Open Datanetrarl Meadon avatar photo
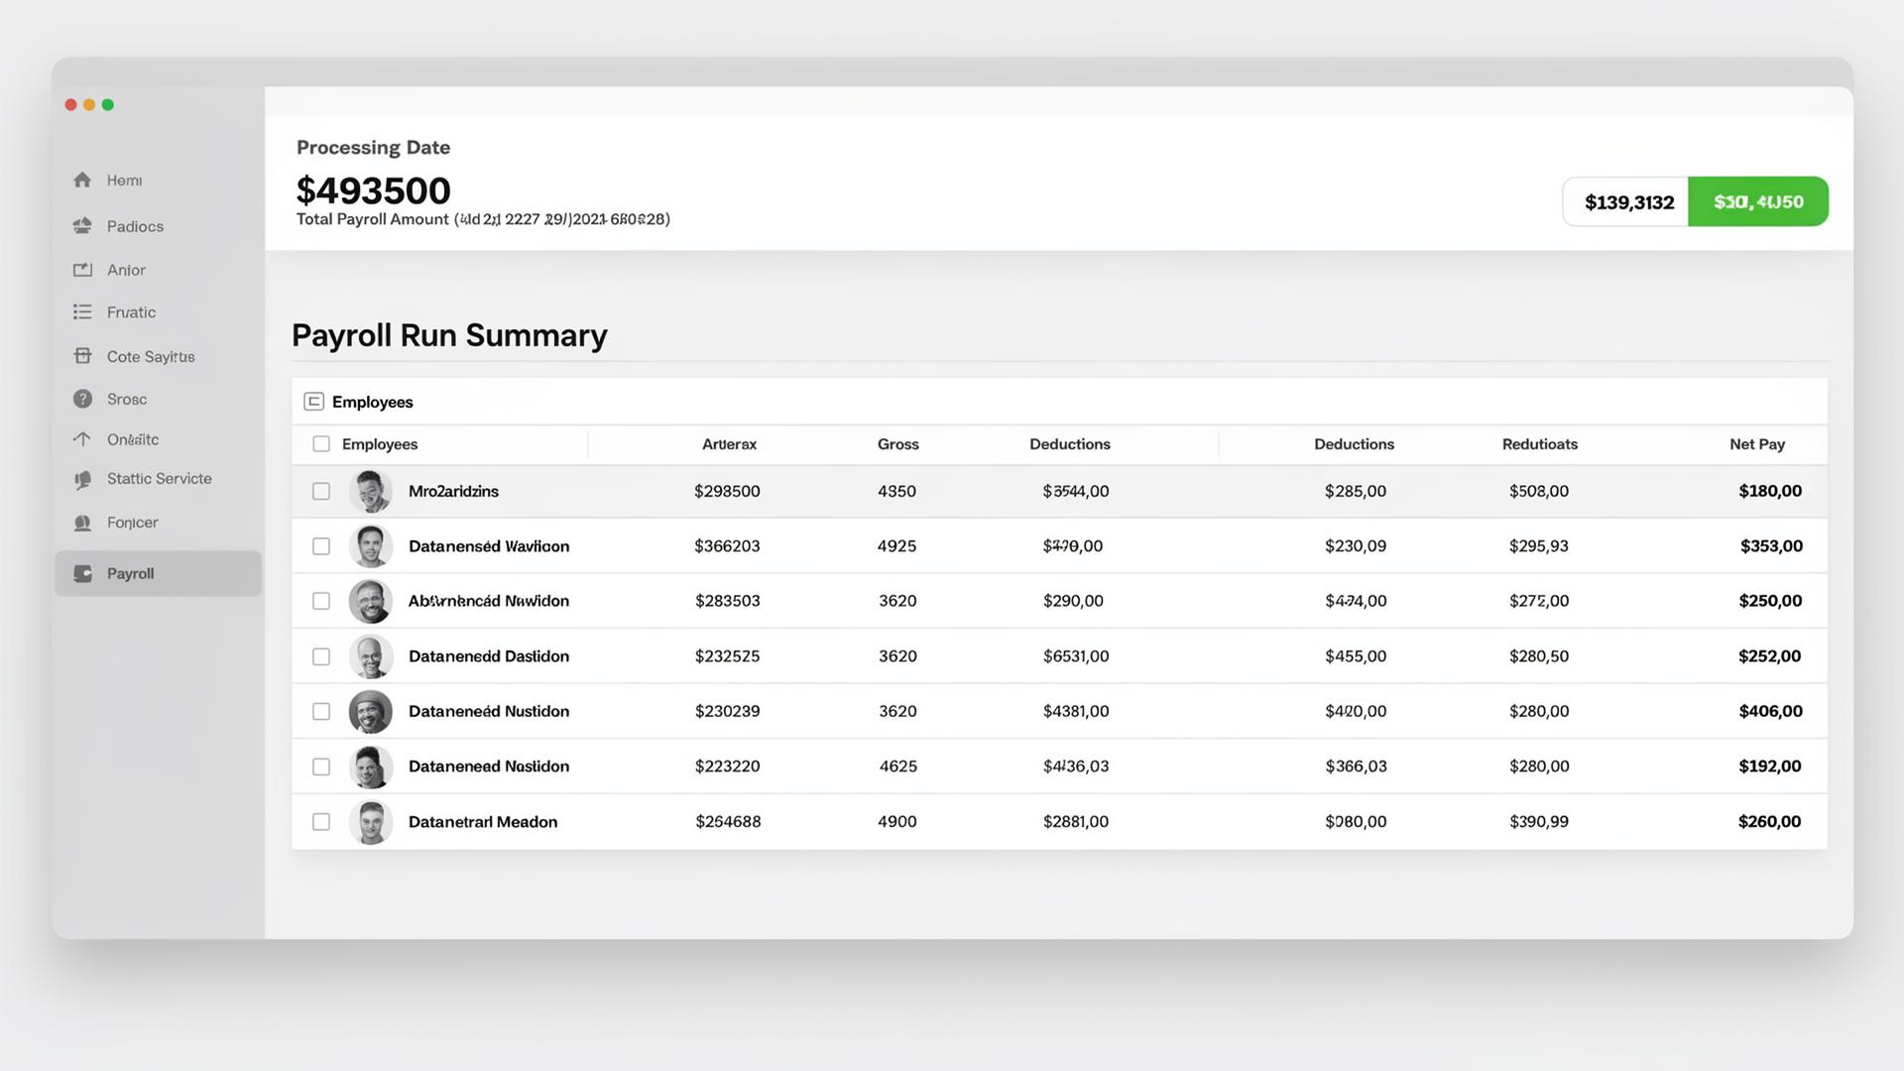The height and width of the screenshot is (1071, 1904). point(371,822)
